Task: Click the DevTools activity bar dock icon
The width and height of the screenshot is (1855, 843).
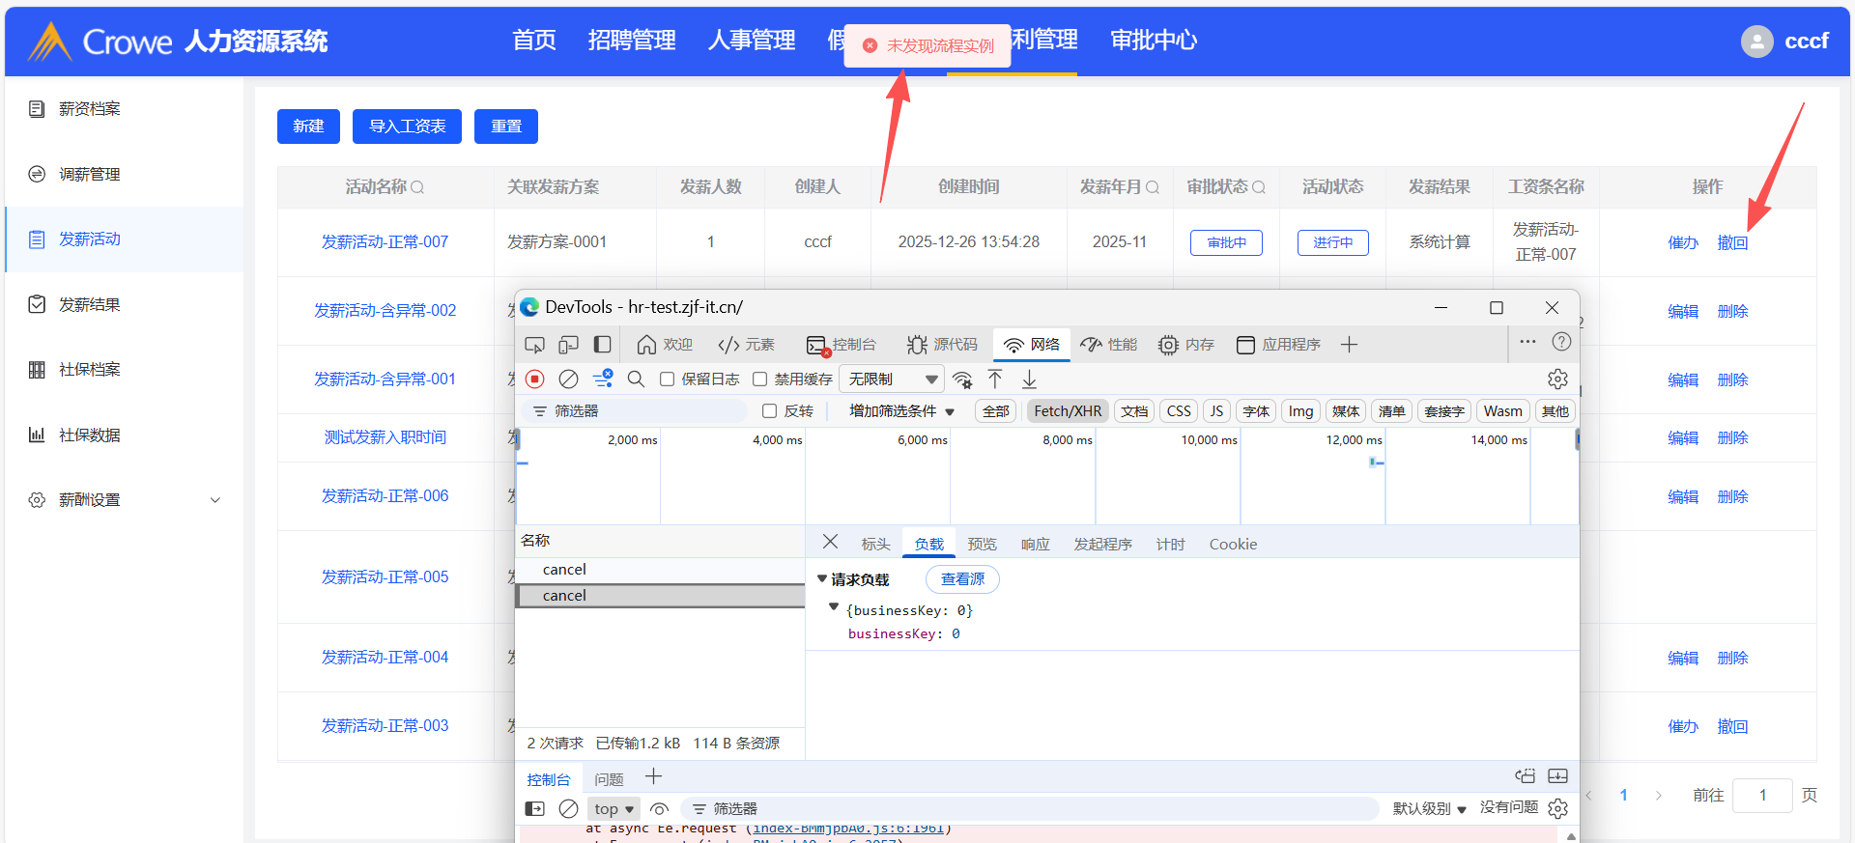Action: (602, 345)
